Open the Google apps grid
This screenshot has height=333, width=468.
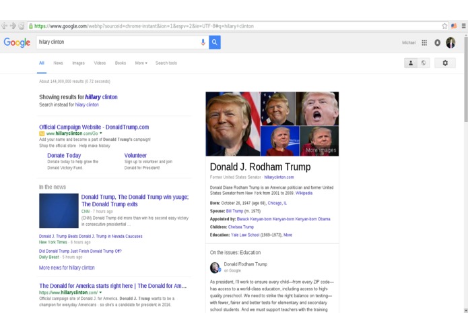424,42
